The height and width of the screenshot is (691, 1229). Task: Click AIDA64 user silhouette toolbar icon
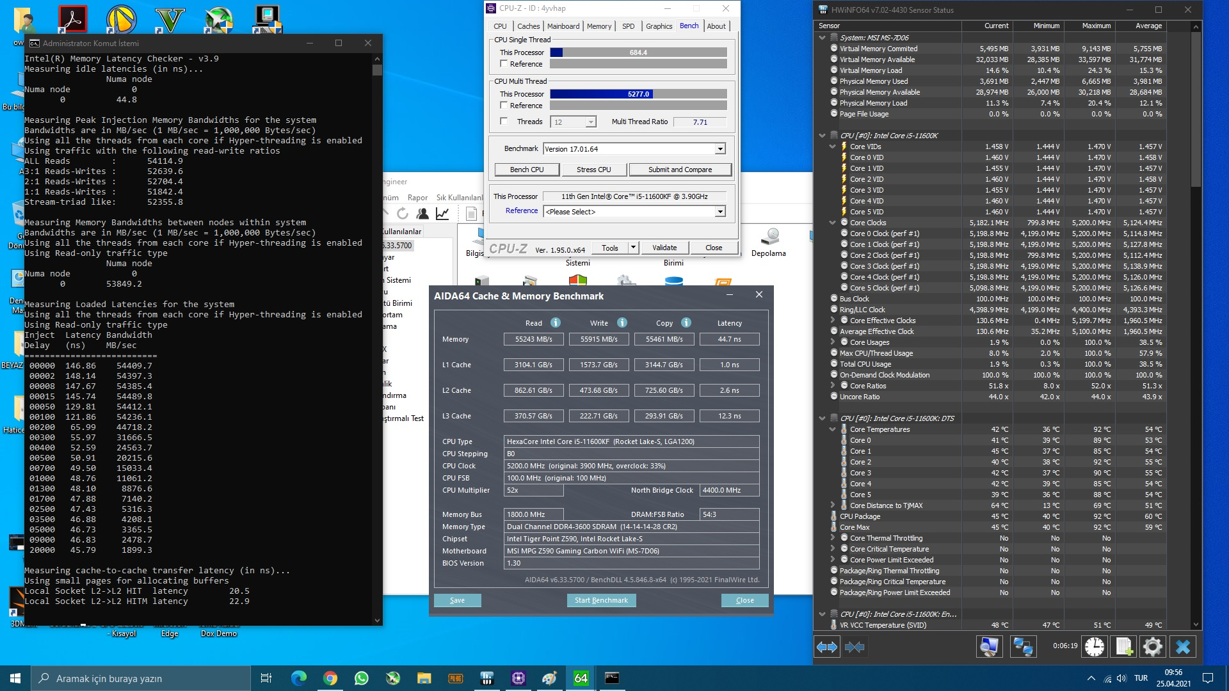[422, 214]
